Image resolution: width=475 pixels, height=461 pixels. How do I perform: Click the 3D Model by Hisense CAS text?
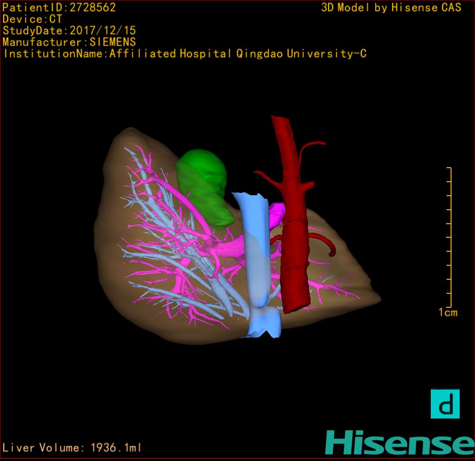tap(391, 8)
